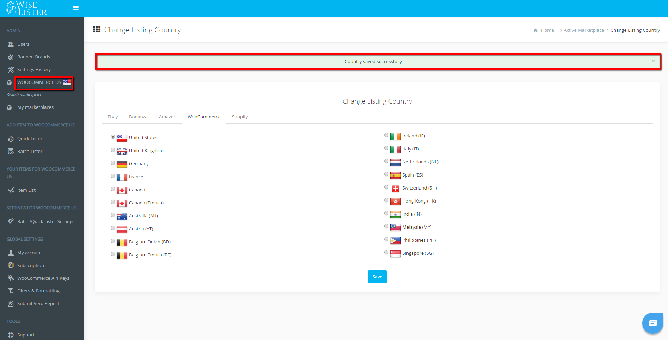
Task: Click the Settings History icon
Action: point(11,69)
